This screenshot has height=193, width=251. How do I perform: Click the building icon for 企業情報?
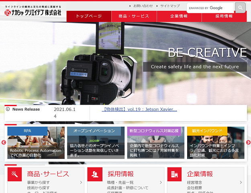[x=174, y=174]
